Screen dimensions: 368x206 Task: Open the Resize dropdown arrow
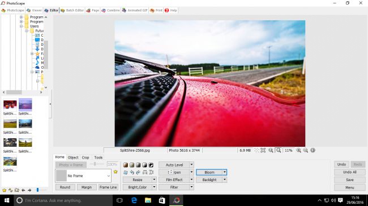154,180
